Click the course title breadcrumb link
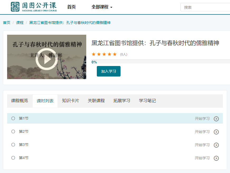 point(70,23)
